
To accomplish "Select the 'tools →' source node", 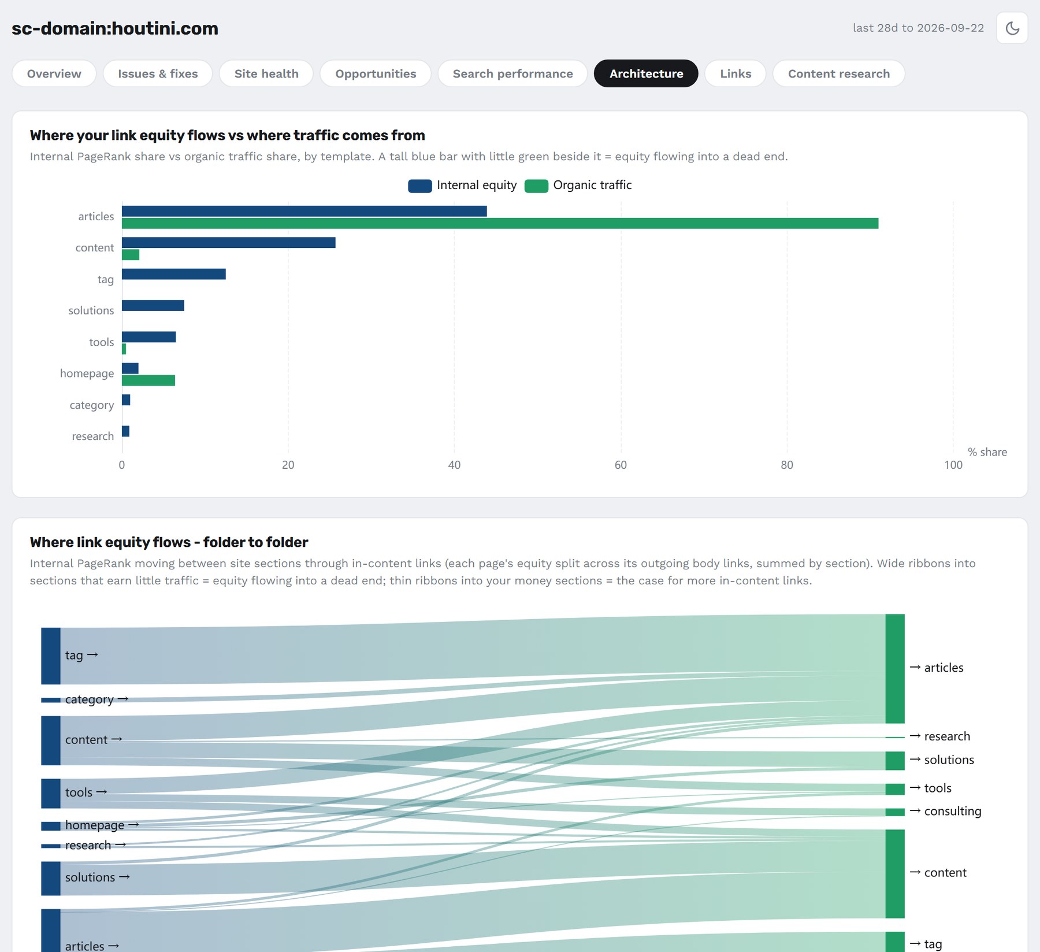I will (51, 793).
